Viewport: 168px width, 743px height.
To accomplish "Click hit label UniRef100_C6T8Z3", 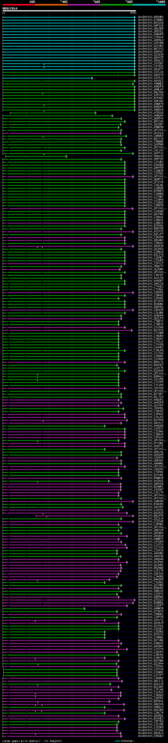I will point(151,66).
